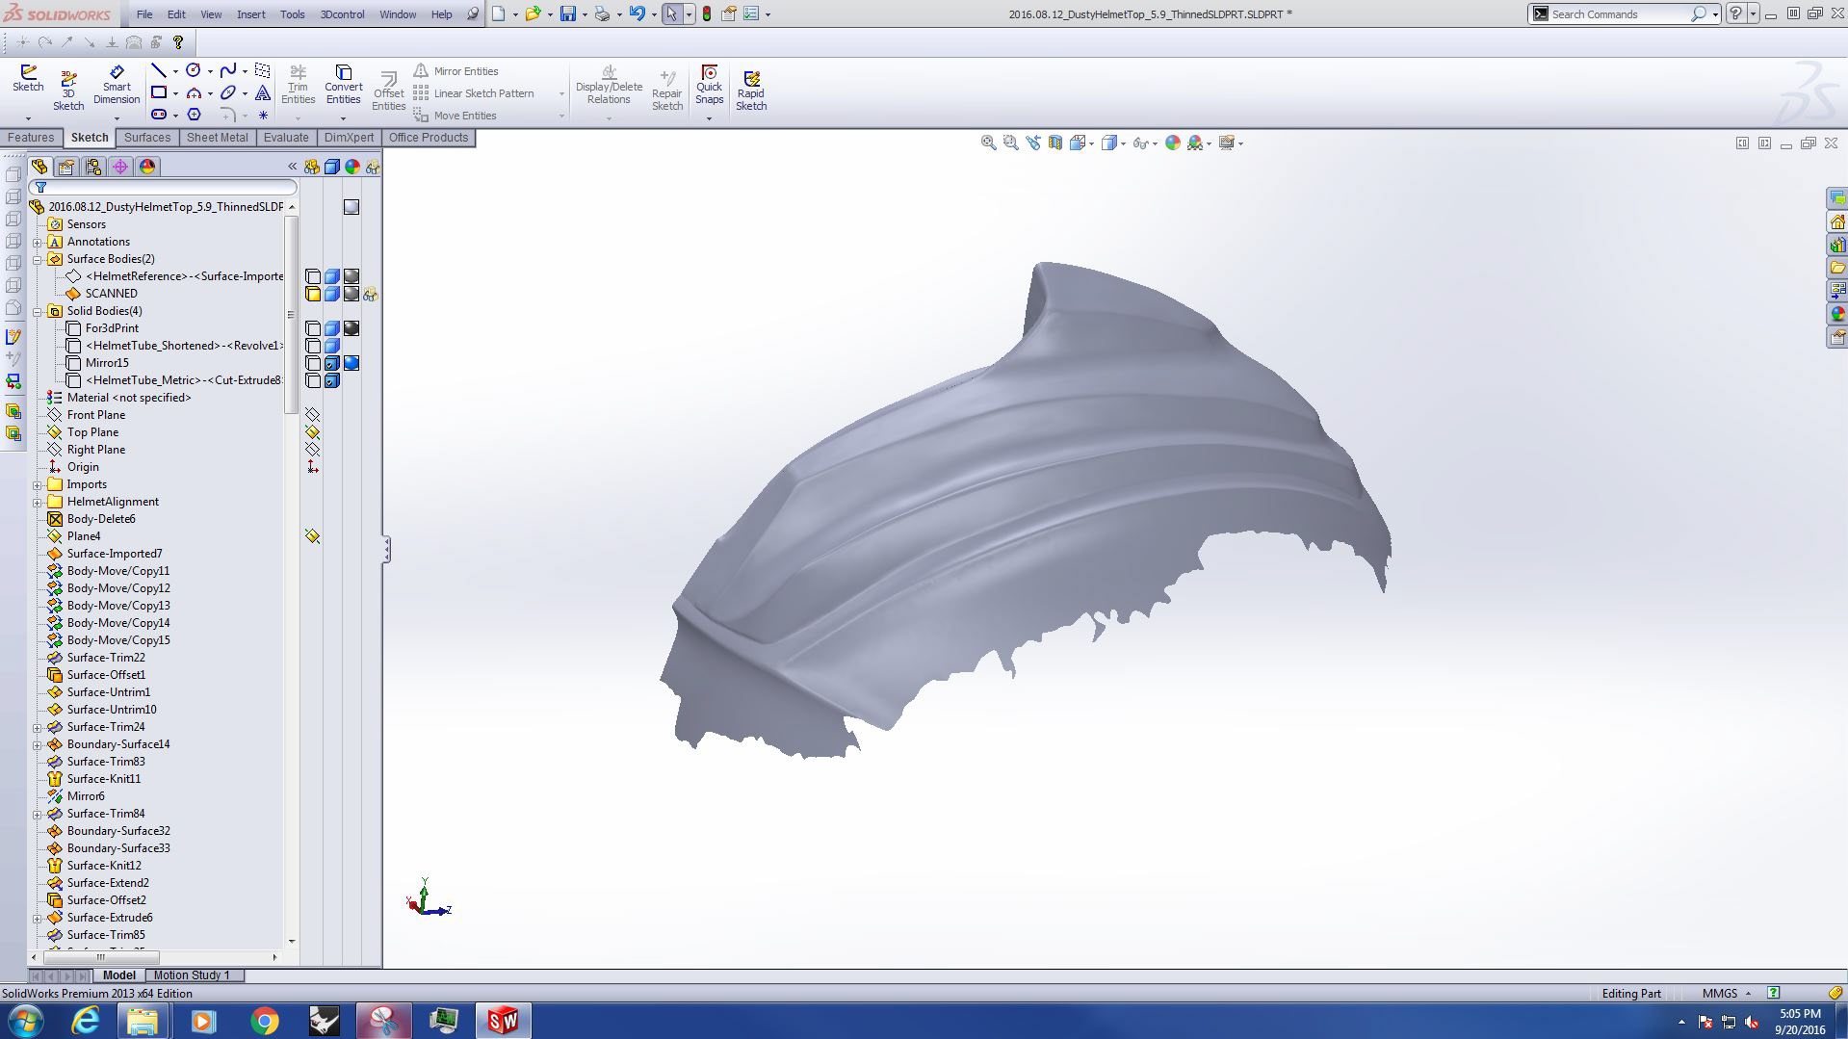
Task: Open the DimXpertManager tab icon
Action: [x=120, y=167]
